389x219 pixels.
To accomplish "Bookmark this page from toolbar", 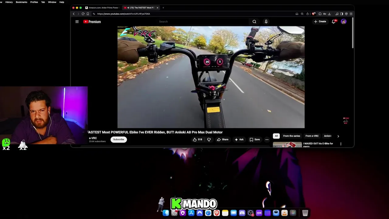I will pos(88,14).
